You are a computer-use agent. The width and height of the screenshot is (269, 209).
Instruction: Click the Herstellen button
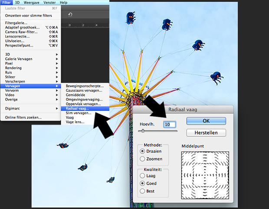206,133
